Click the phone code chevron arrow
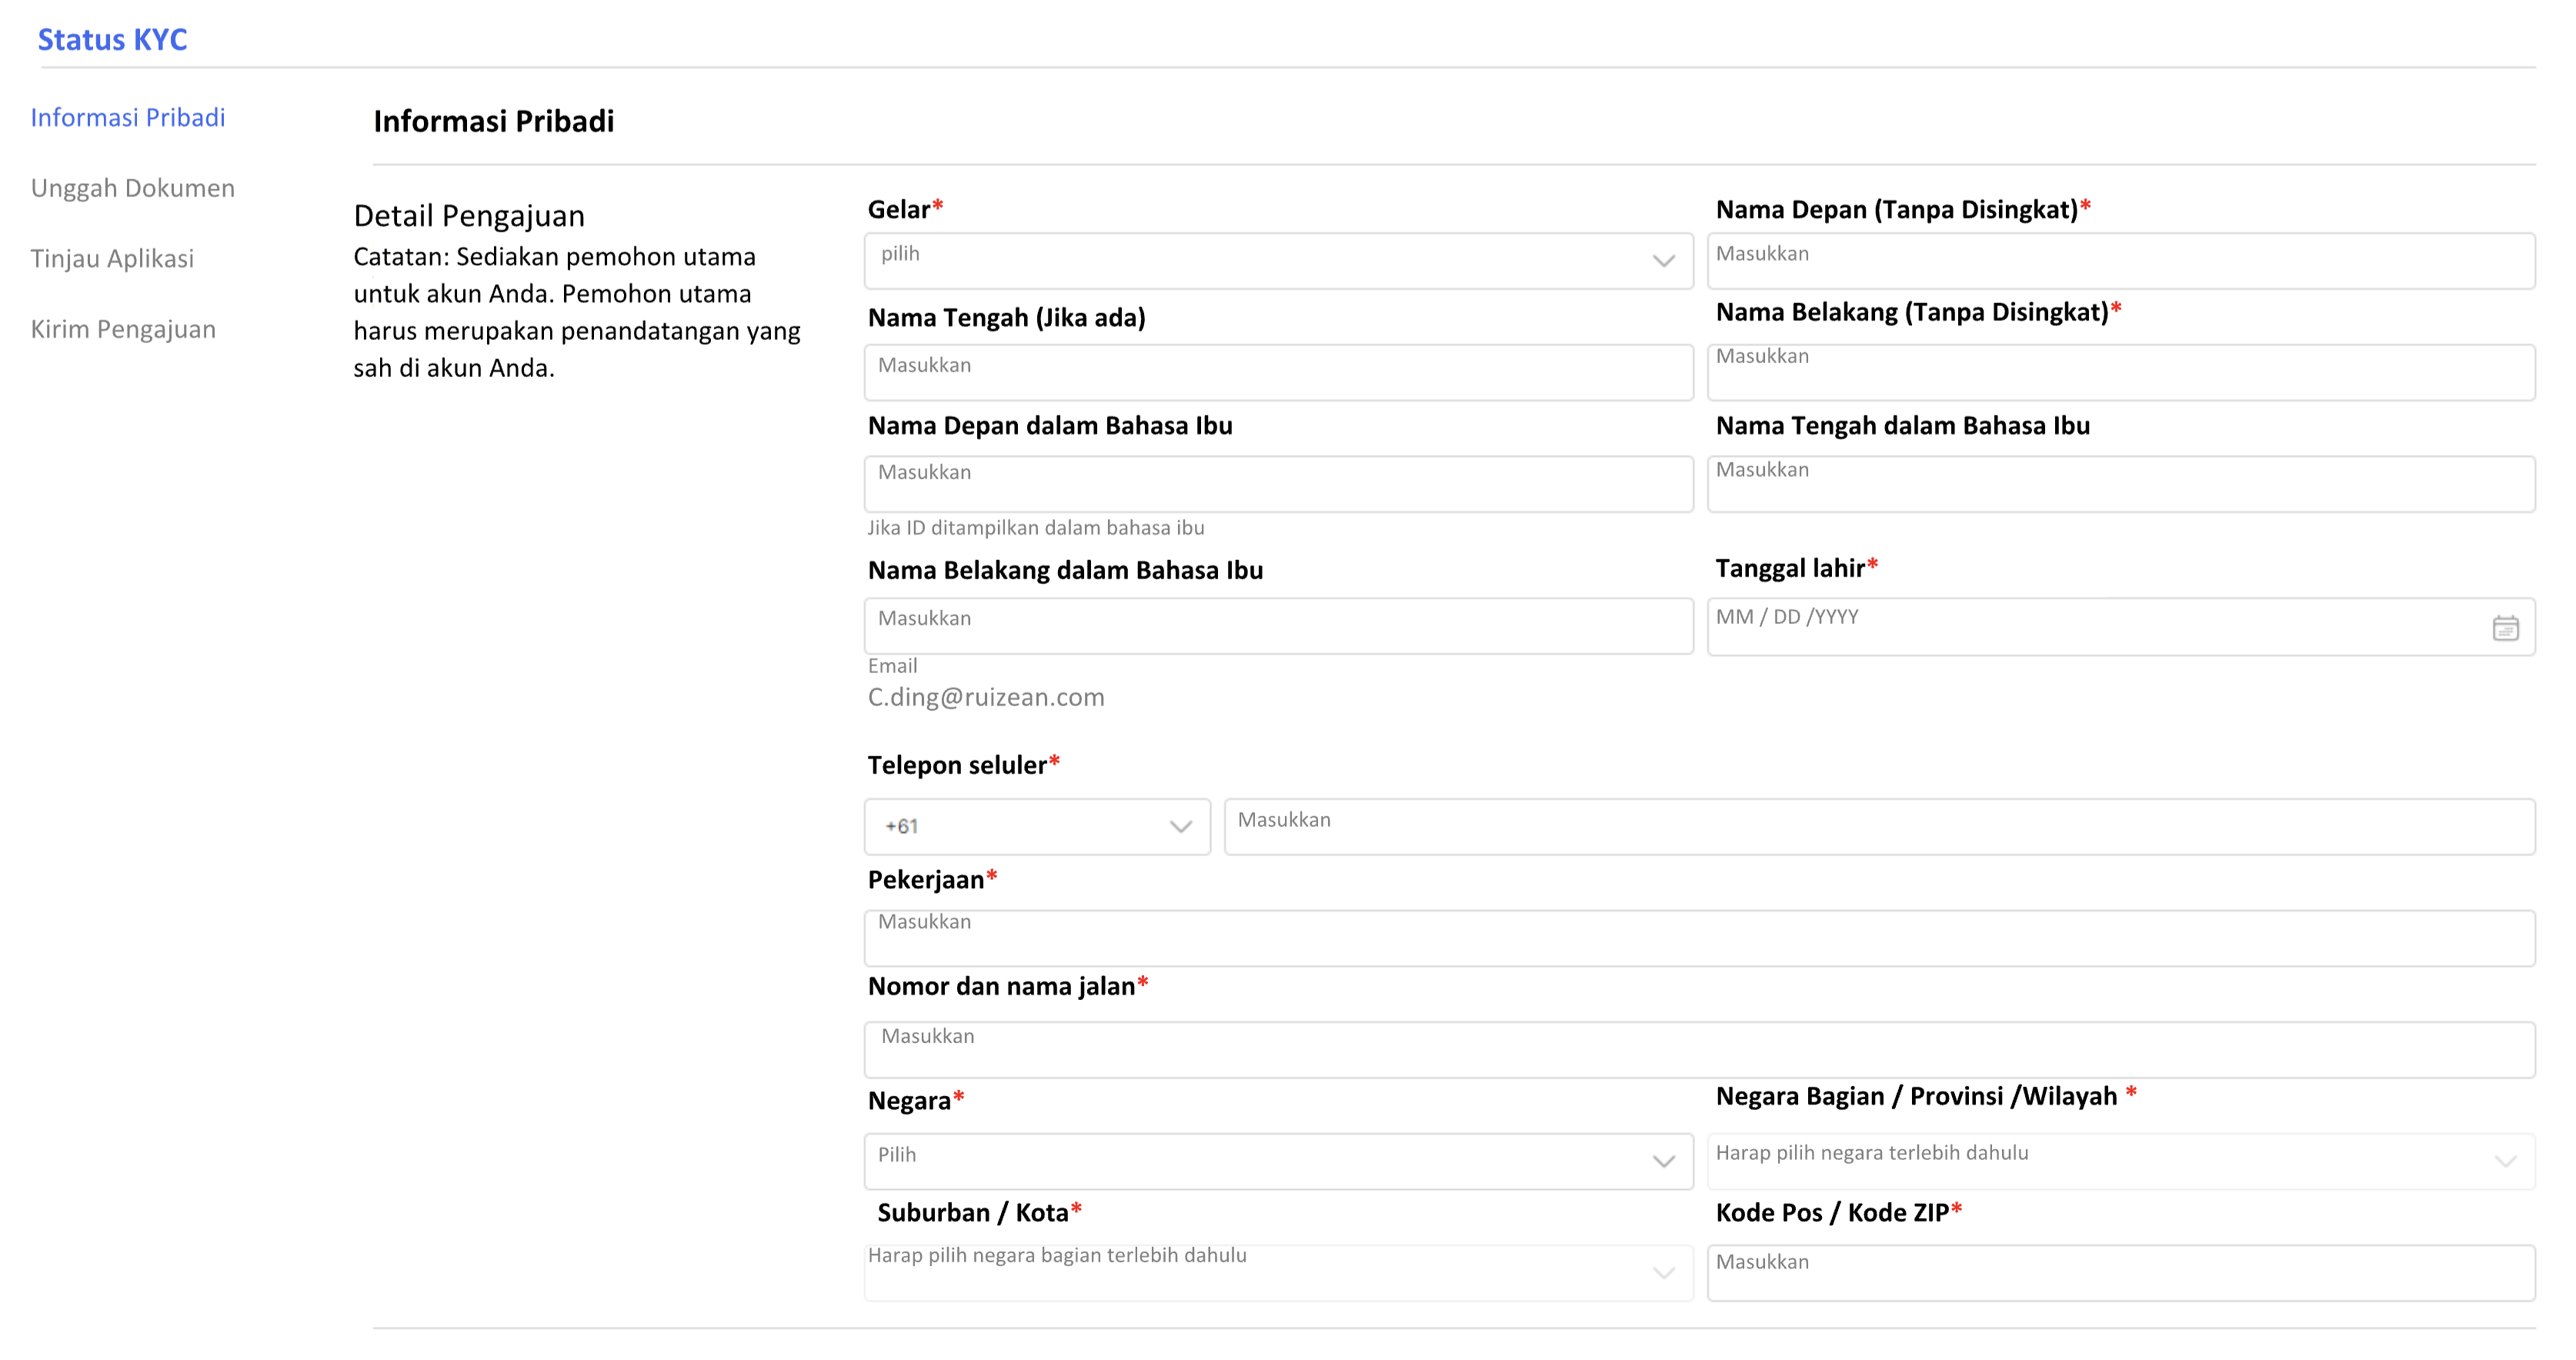 click(1181, 826)
